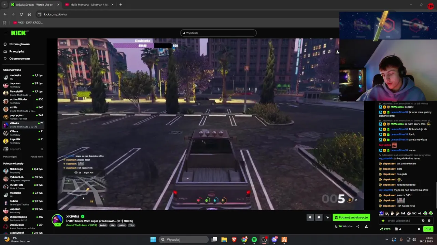Open NEEXcsgo recommended channel

point(23,170)
